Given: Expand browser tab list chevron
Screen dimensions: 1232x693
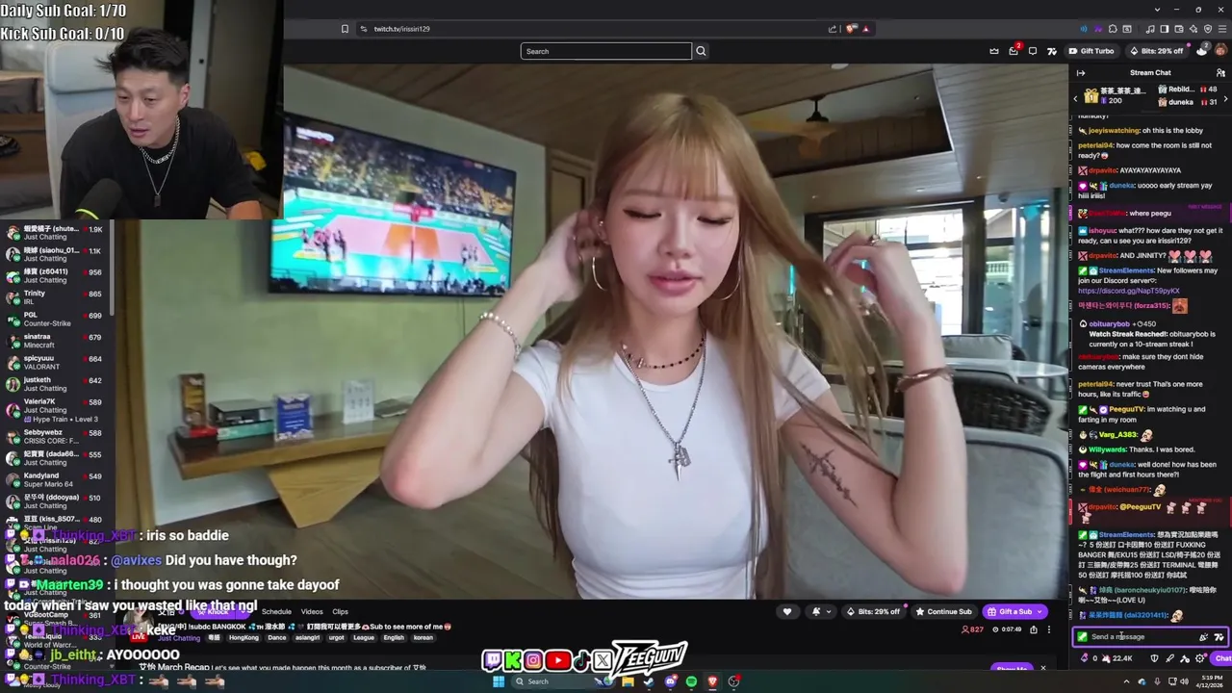Looking at the screenshot, I should coord(1158,10).
